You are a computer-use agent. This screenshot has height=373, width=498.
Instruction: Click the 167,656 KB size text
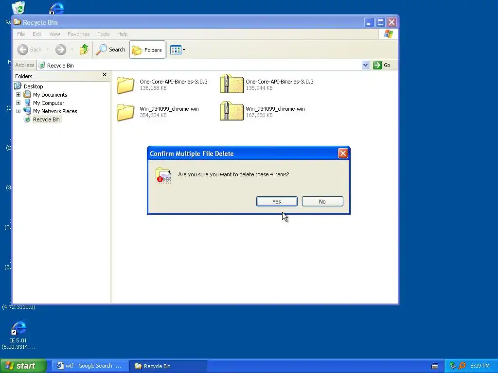259,115
